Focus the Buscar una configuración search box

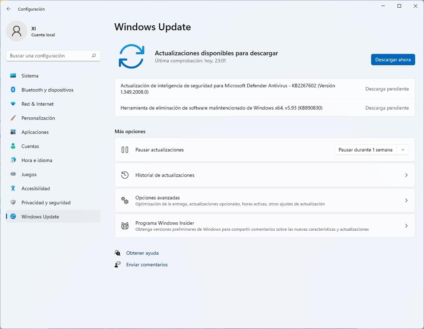point(49,56)
